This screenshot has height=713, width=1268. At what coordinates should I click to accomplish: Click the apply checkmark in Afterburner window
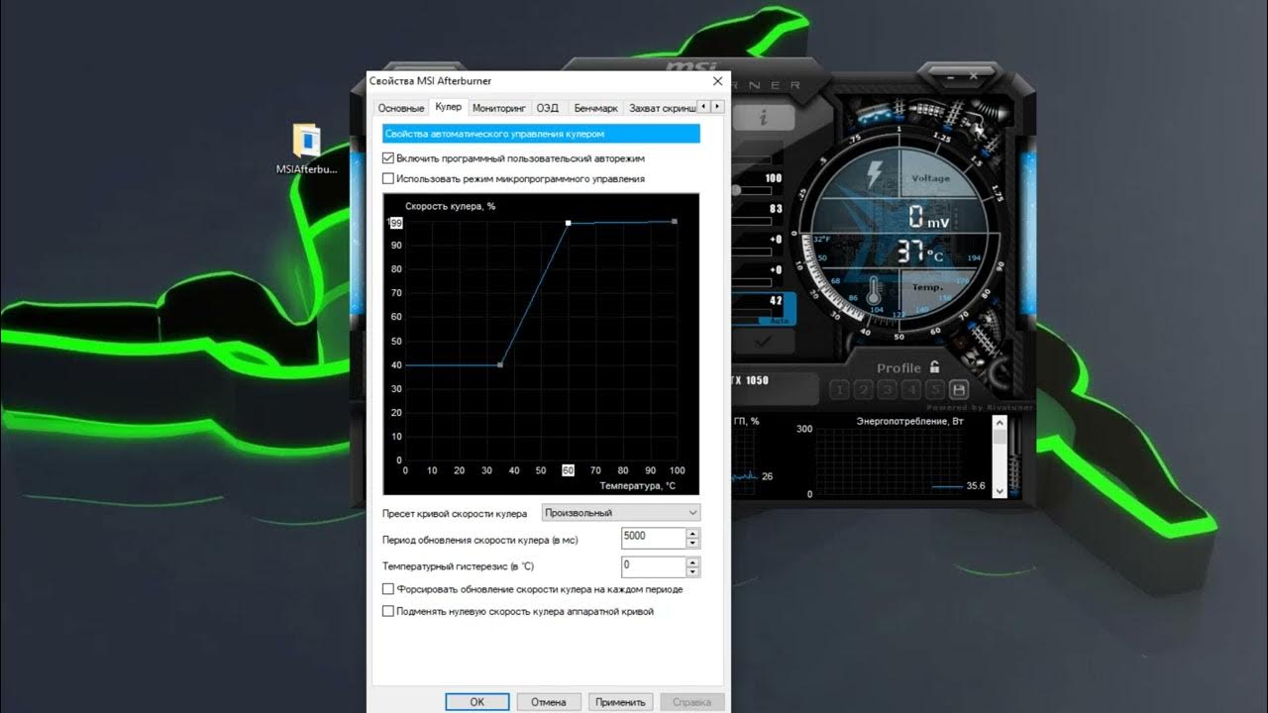[x=763, y=340]
